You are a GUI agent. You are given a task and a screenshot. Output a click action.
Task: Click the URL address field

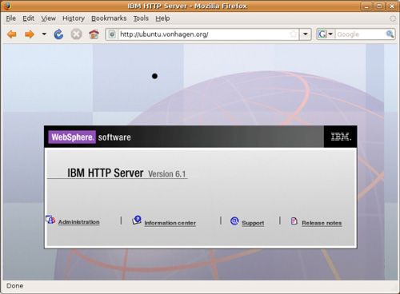(202, 34)
